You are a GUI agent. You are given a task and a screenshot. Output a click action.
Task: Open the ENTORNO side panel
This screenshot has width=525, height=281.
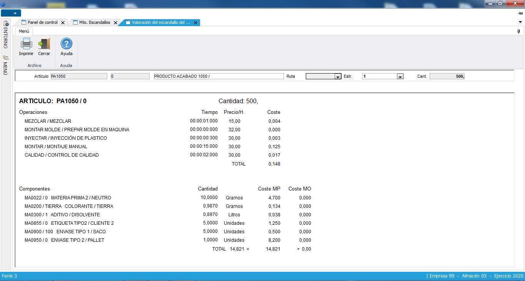(5, 35)
